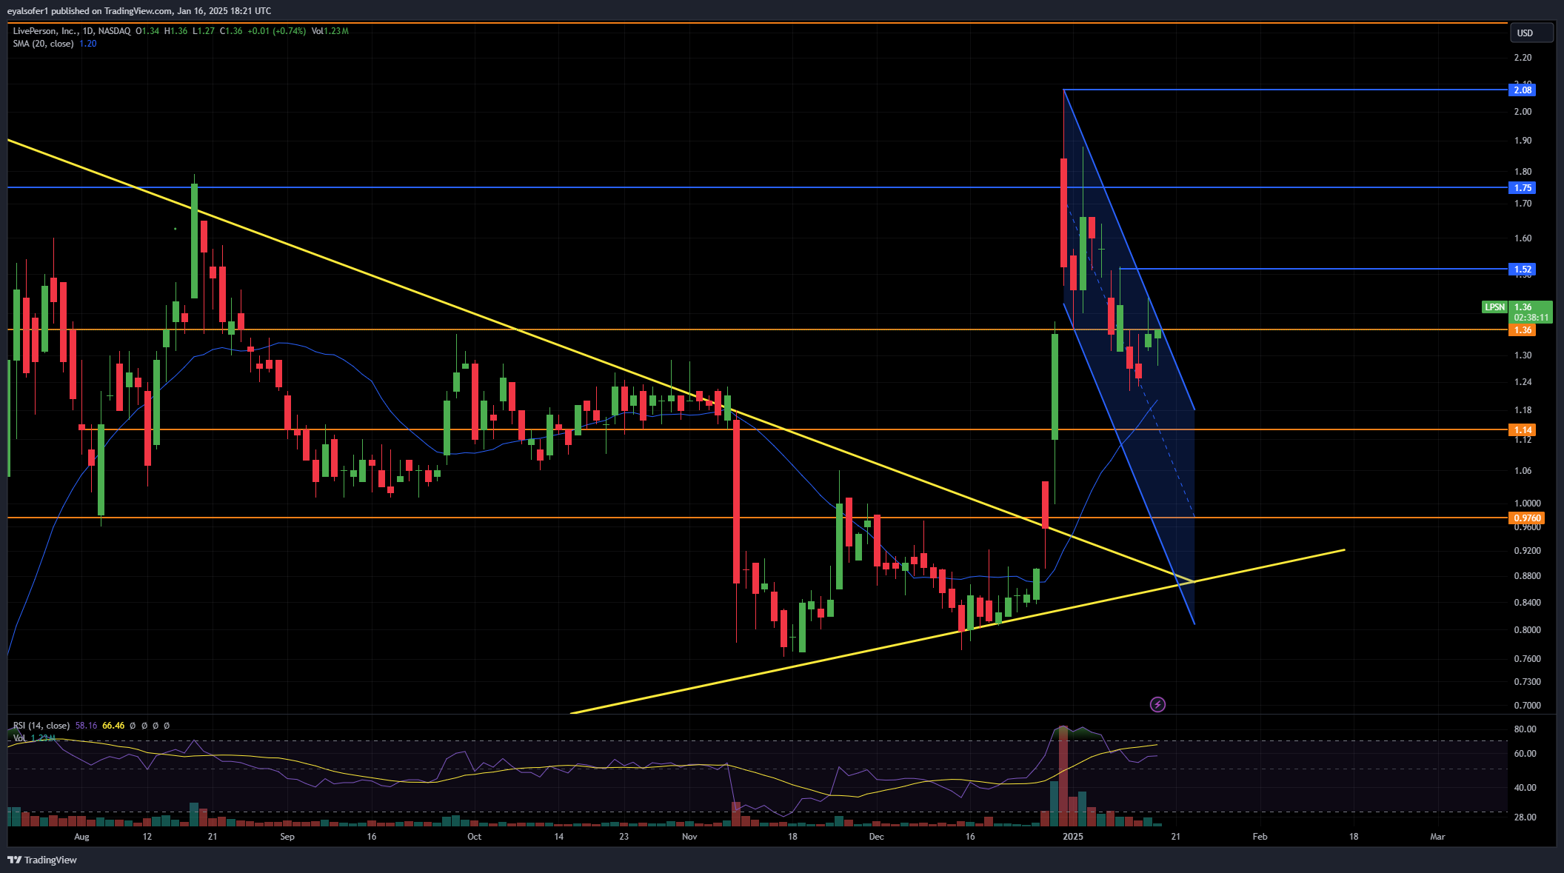1564x873 pixels.
Task: Click the purple lightning bolt event icon
Action: tap(1157, 704)
